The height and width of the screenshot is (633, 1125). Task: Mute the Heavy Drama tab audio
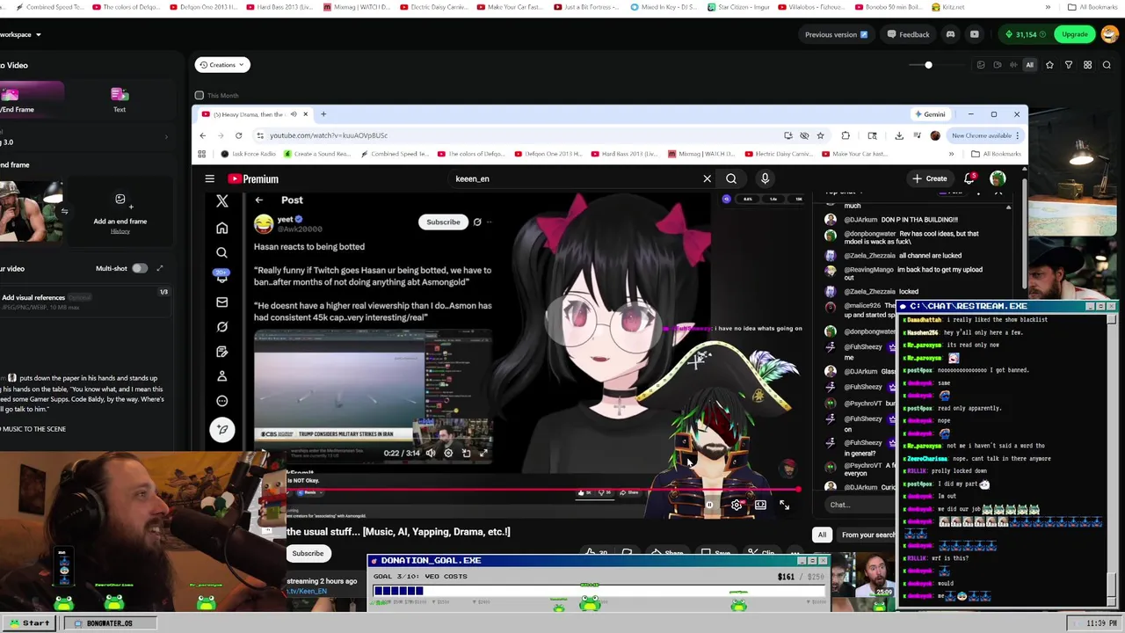coord(294,114)
